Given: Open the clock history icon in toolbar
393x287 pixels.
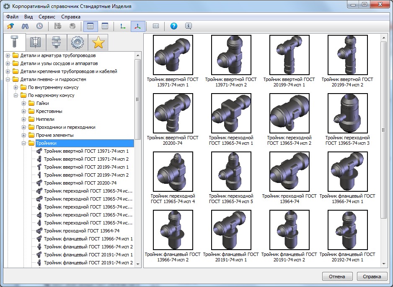Looking at the screenshot, I should (39, 26).
